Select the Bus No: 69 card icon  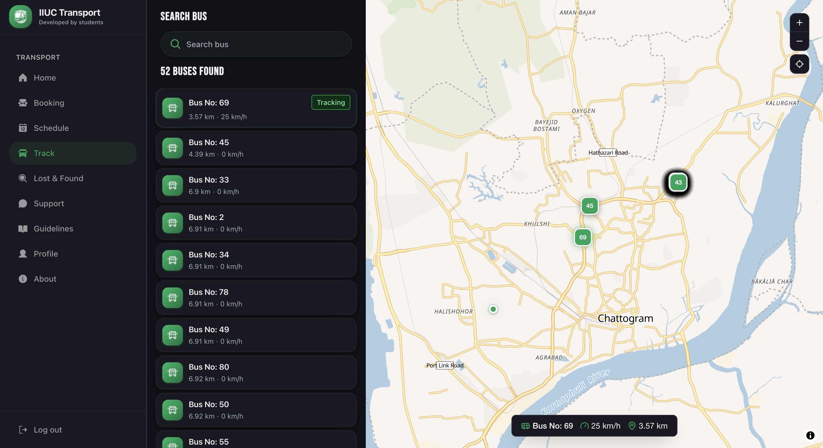click(173, 108)
